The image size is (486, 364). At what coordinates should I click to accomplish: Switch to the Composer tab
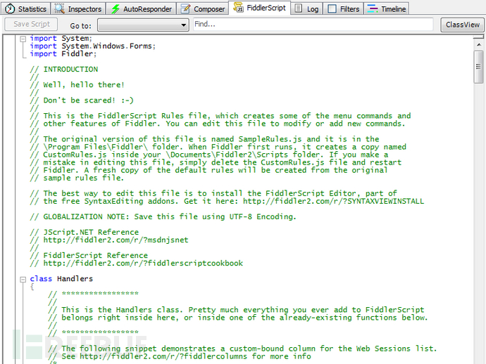pos(203,8)
